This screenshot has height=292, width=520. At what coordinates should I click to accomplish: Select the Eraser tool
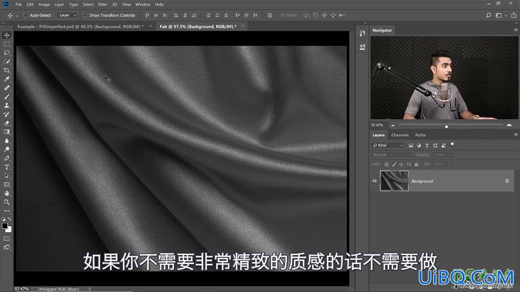coord(7,123)
